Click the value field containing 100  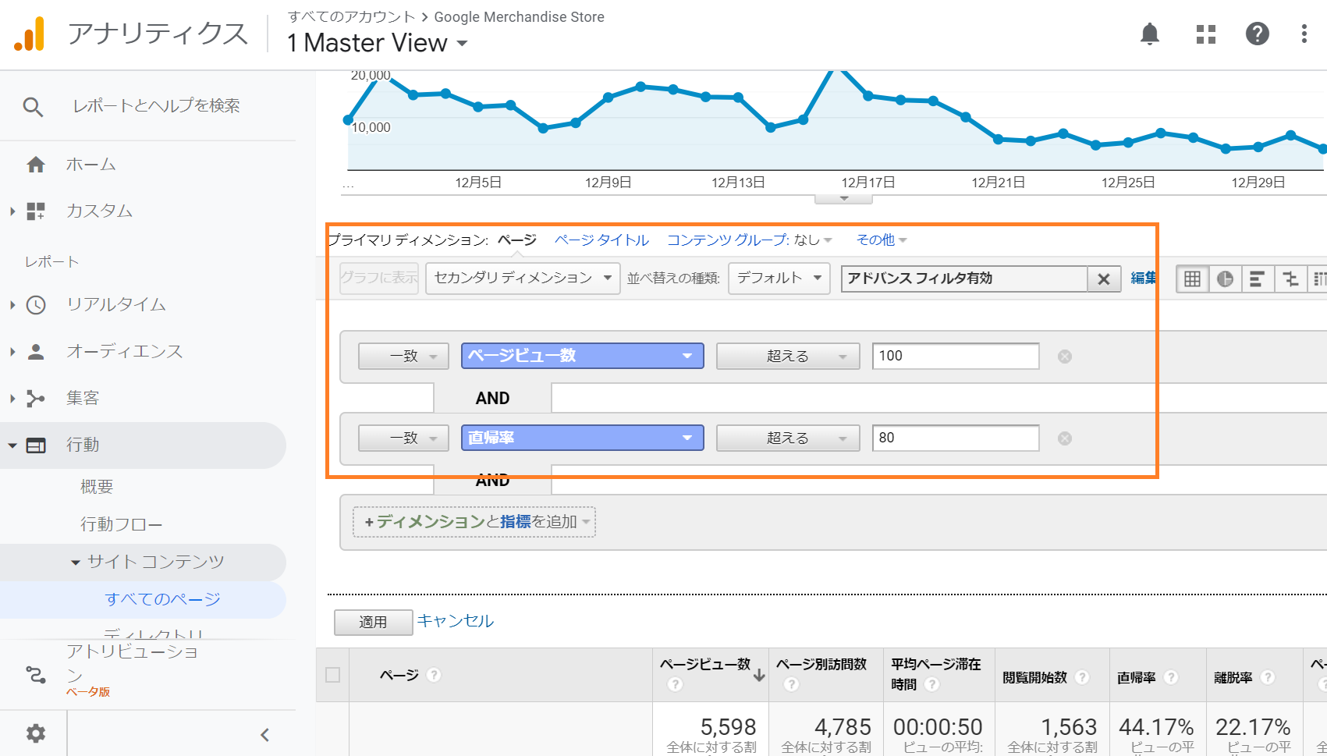click(955, 356)
